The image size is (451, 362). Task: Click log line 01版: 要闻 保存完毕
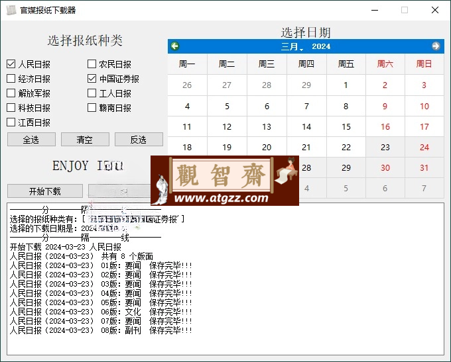click(x=101, y=265)
